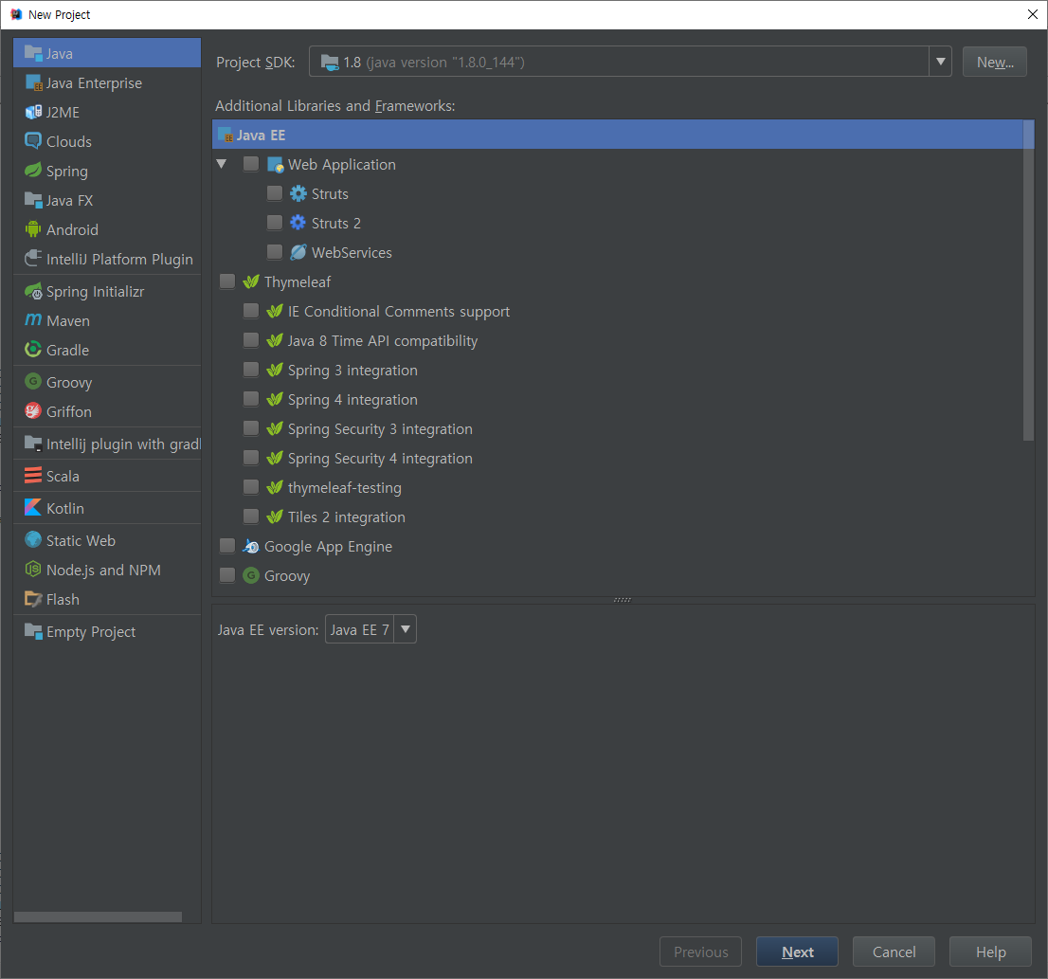Choose the IntelliJ Platform Plugin icon
The image size is (1048, 979).
coord(33,259)
